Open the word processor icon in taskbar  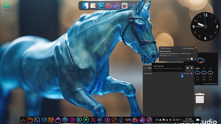click(100, 120)
